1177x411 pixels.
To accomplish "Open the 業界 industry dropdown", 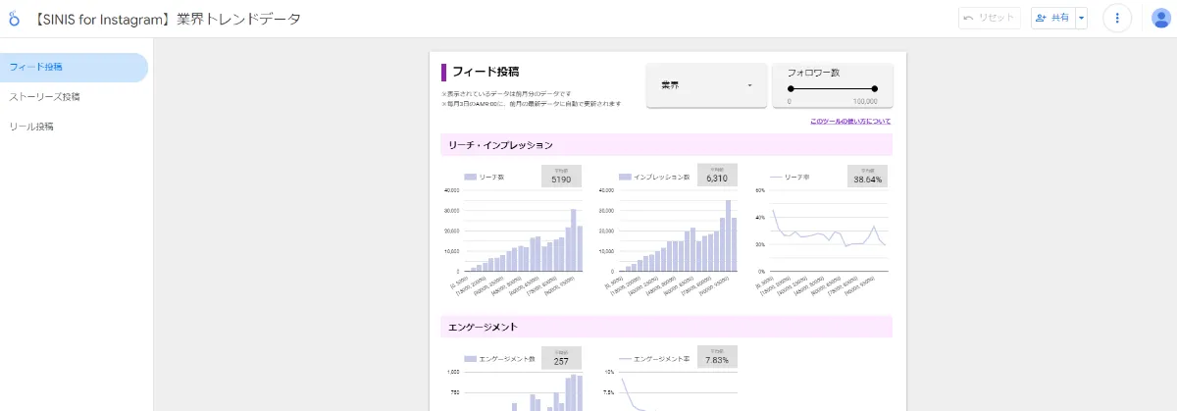I will [706, 85].
